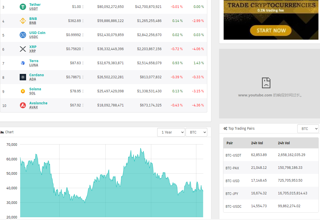
Task: Click the SOL ticker symbol
Action: pyautogui.click(x=32, y=93)
